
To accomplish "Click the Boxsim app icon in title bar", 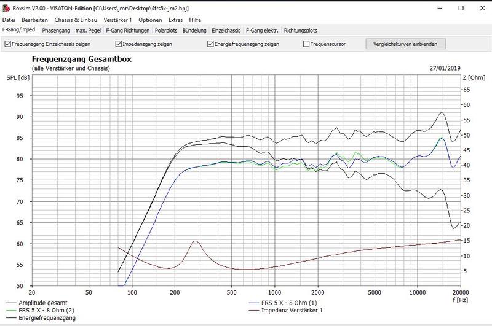I will (6, 9).
